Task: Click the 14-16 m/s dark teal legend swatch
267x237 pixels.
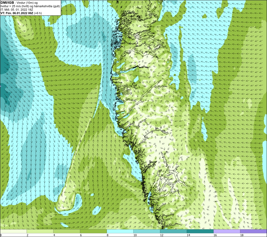Action: coord(200,231)
